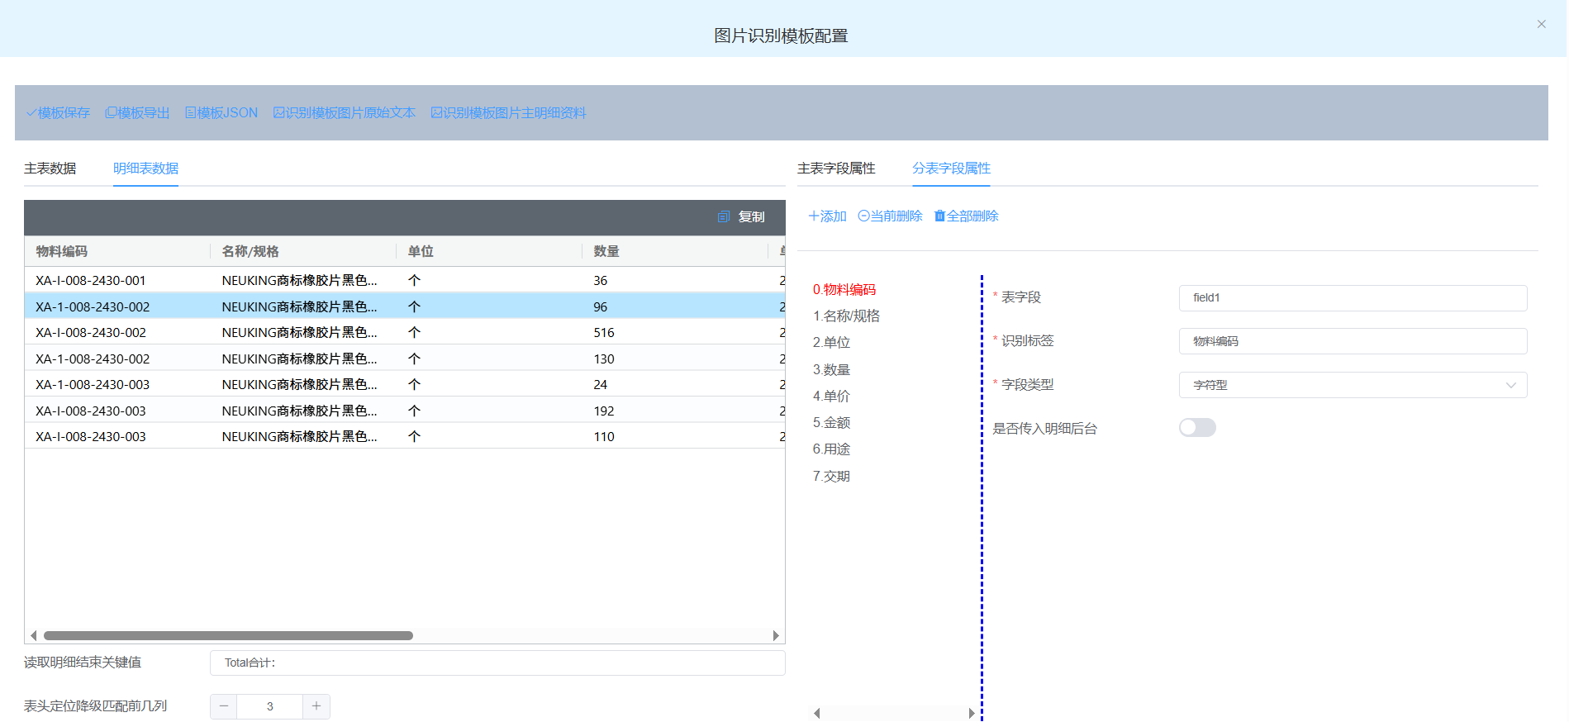Viewport: 1569px width, 722px height.
Task: Increase 表头定位降级匹配前几列 with plus button
Action: [x=316, y=706]
